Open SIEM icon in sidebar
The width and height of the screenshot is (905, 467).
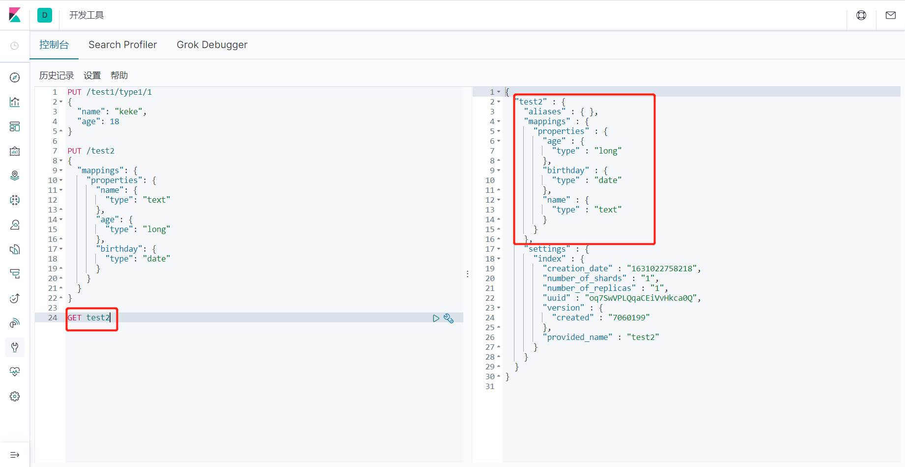pos(15,323)
